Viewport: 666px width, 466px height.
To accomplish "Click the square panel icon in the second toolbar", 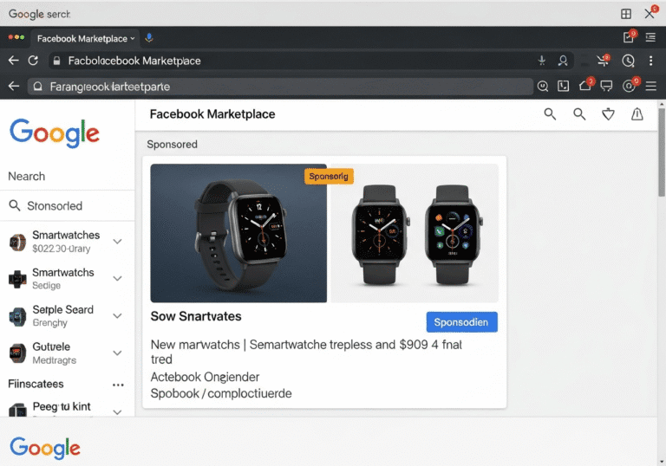I will 563,86.
